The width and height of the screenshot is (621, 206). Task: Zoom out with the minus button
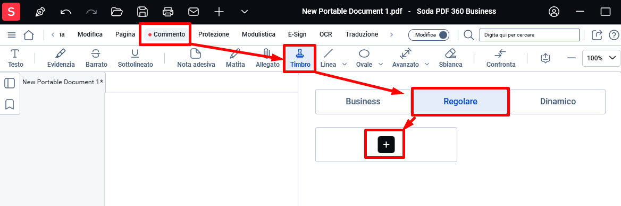point(571,58)
